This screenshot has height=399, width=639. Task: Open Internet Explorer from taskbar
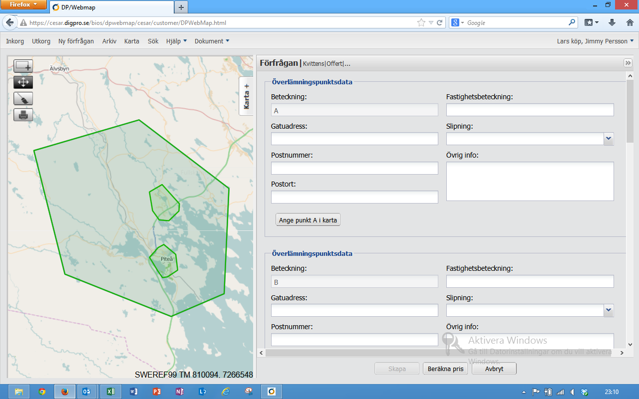tap(225, 392)
